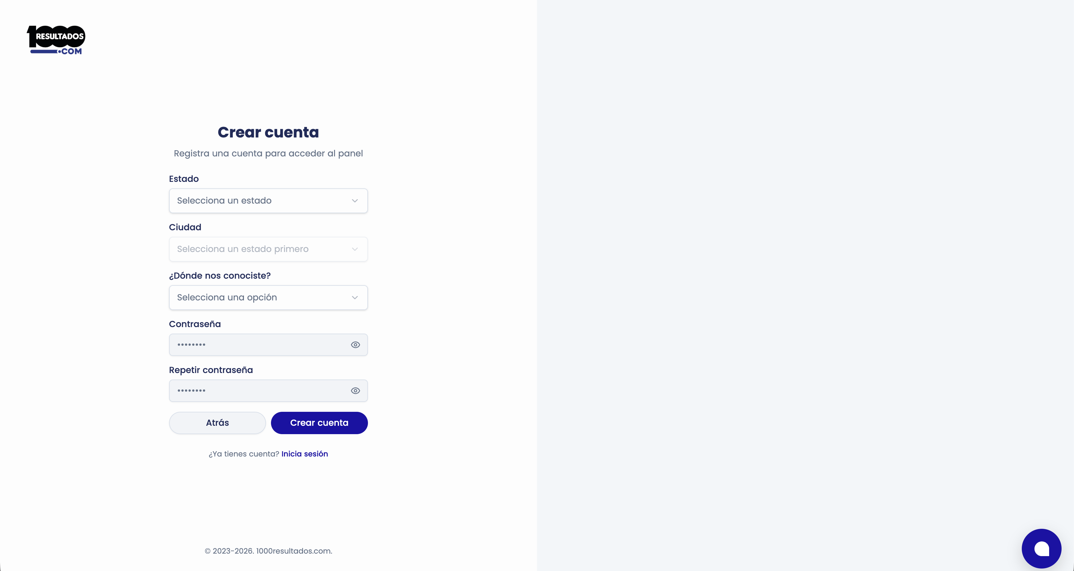The image size is (1074, 571).
Task: Click the 1000resultados.com logo
Action: pos(56,40)
